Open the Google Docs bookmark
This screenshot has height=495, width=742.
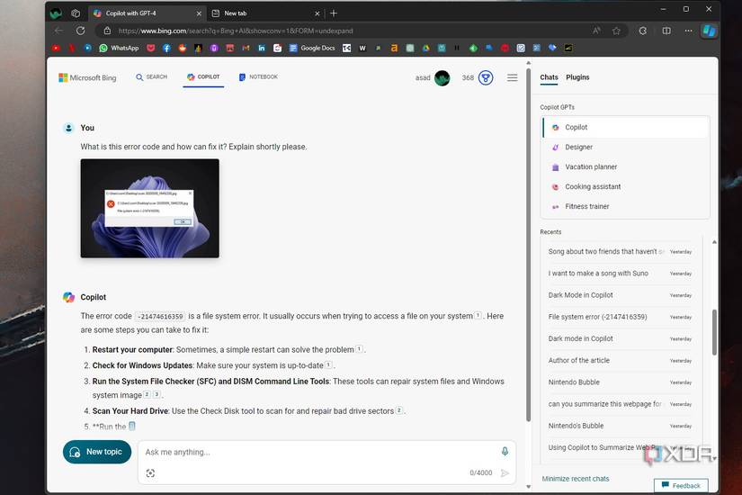312,48
